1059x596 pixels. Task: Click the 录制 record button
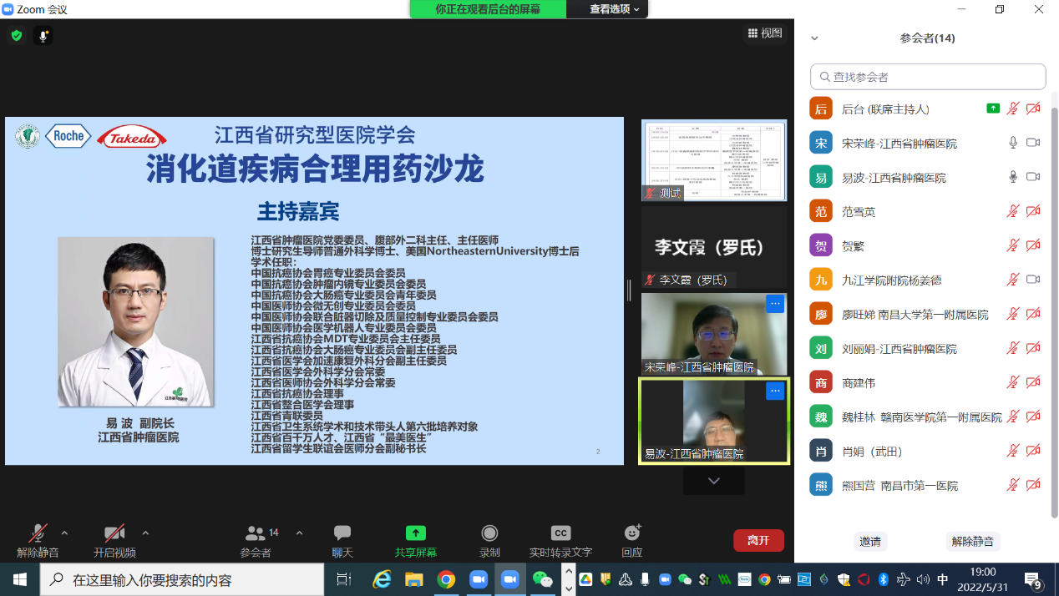(x=490, y=541)
